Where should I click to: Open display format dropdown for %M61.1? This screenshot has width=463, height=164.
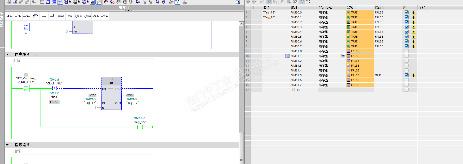[343, 56]
